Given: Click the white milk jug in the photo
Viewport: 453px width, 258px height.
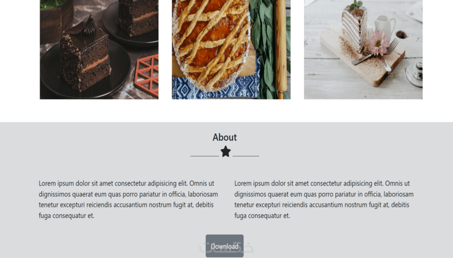Looking at the screenshot, I should (385, 27).
